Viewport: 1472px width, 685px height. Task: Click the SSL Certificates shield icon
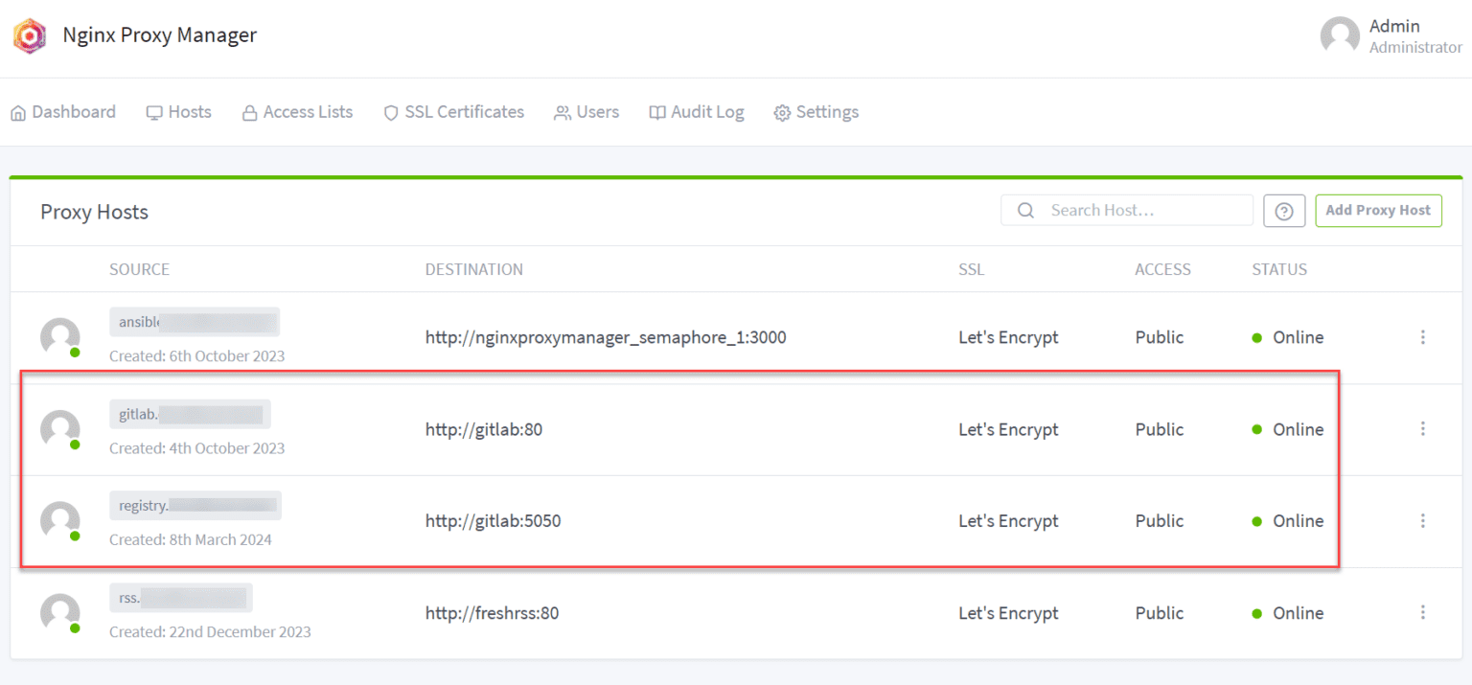390,112
